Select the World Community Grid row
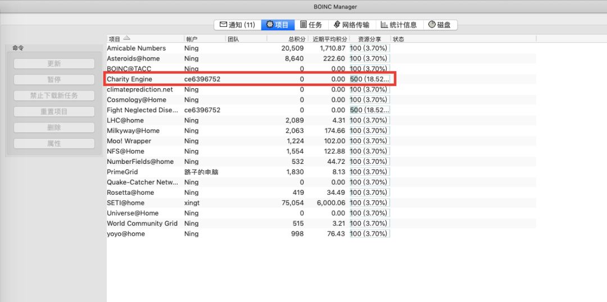 (321, 223)
